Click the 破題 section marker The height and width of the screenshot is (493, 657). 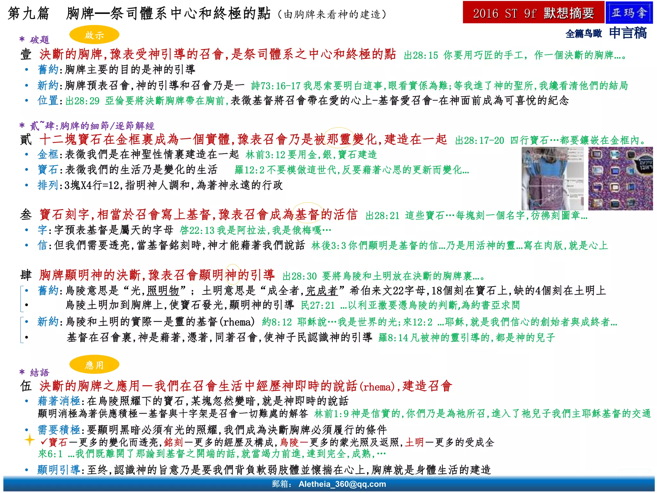click(39, 40)
